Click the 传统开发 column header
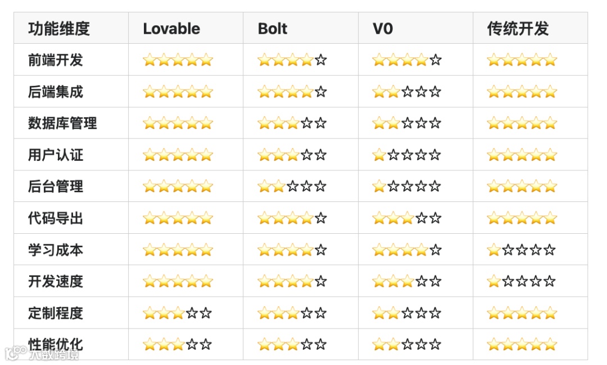This screenshot has height=365, width=607. (518, 29)
